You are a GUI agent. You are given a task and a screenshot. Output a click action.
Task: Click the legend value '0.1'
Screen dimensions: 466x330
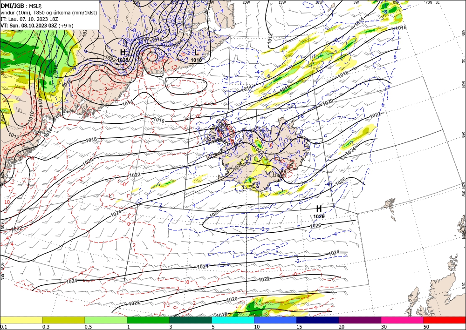click(3, 327)
